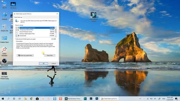Click the orange S icon in taskbar
Viewport: 180px width, 101px height.
pos(60,98)
